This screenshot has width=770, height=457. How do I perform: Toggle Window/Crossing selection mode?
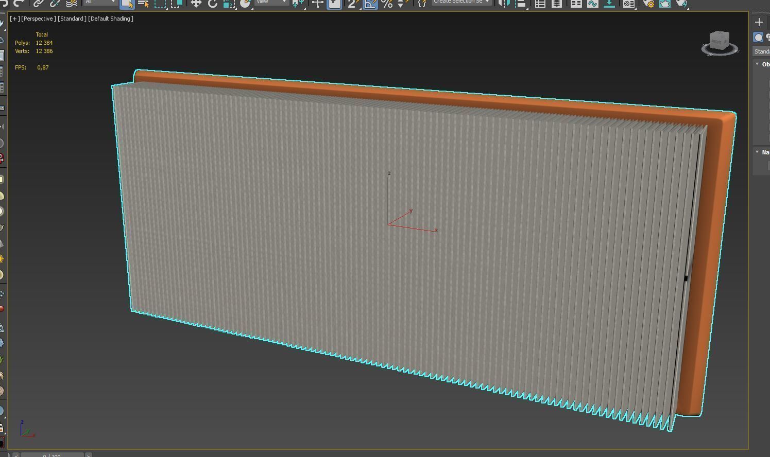click(177, 3)
